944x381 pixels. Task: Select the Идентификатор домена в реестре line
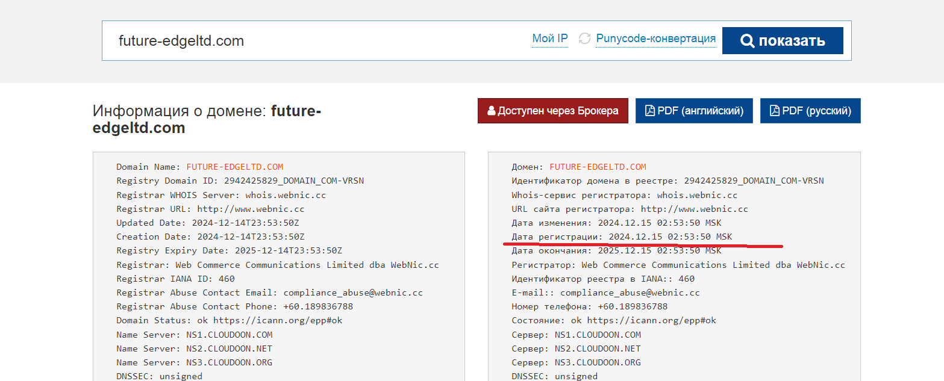coord(667,181)
